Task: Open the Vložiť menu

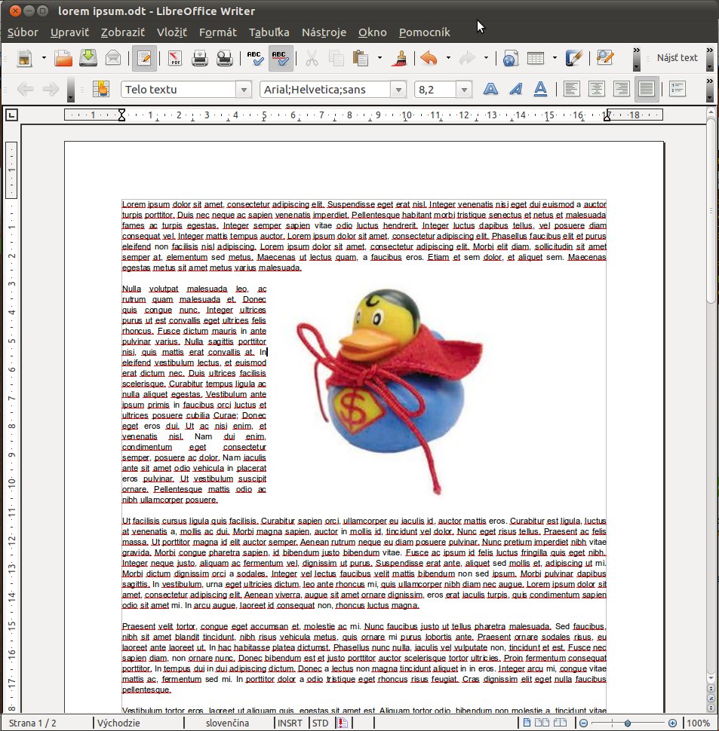Action: pos(172,32)
